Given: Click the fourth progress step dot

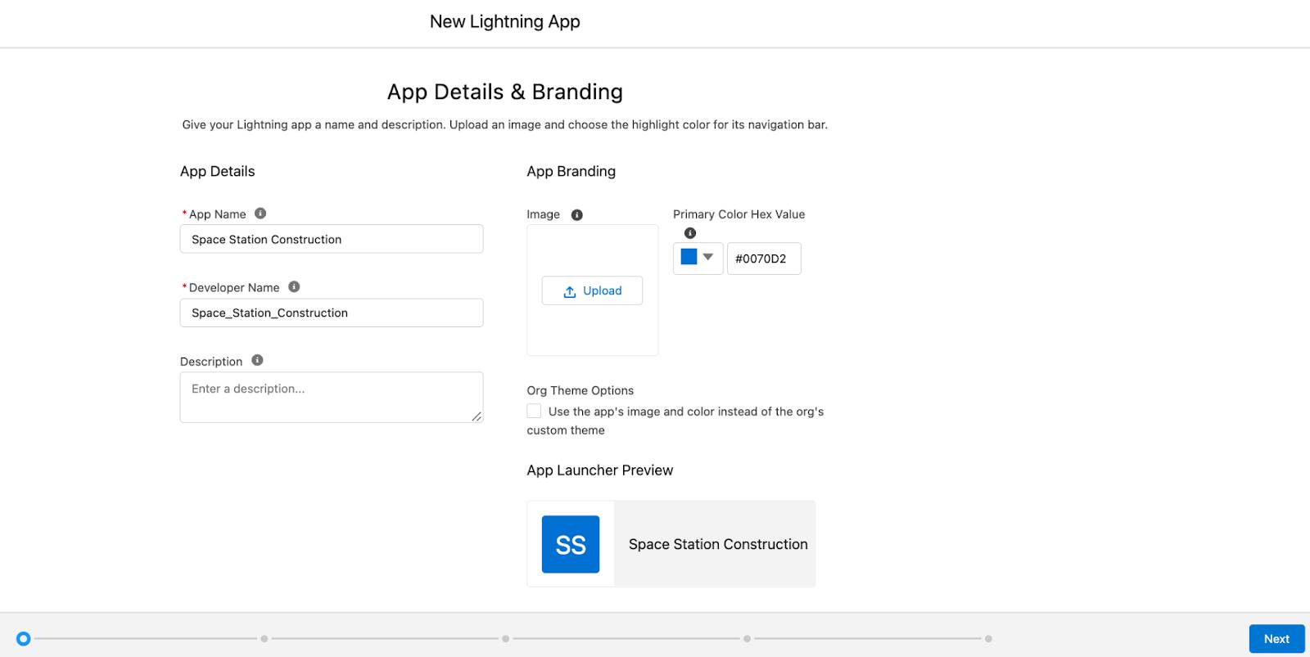Looking at the screenshot, I should click(x=748, y=638).
